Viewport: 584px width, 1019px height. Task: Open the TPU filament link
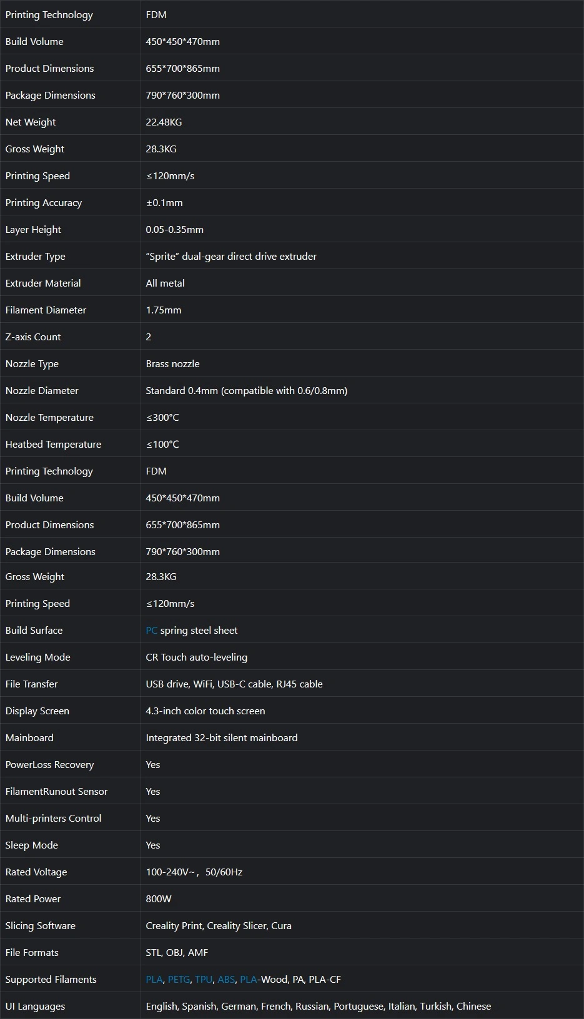[204, 979]
